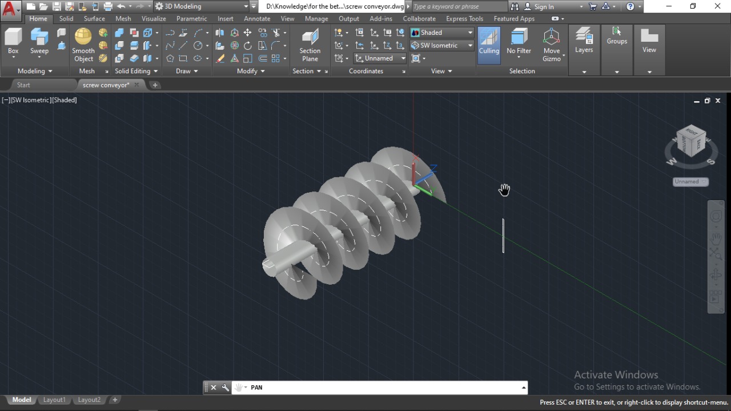The image size is (731, 411).
Task: Switch to the Layout1 tab
Action: point(54,400)
